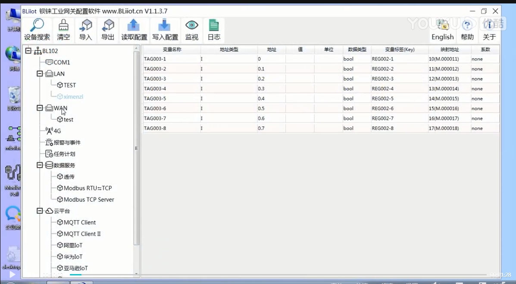Viewport: 516px width, 284px height.
Task: Select the COM1 tree item
Action: pos(62,62)
